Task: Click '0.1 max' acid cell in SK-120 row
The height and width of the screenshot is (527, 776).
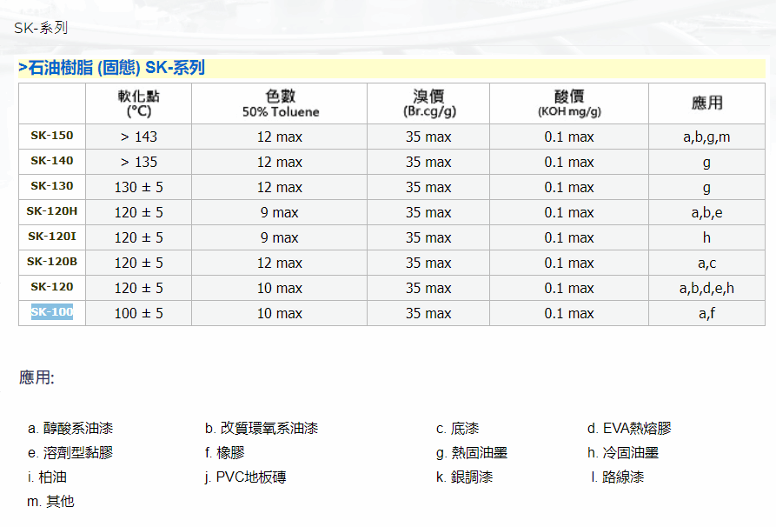Action: 569,288
